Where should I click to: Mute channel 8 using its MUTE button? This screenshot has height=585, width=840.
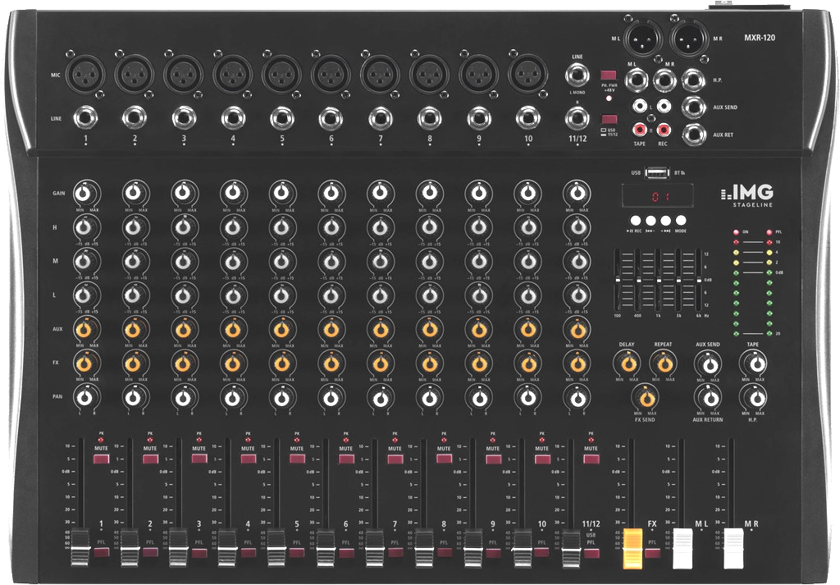coord(444,459)
